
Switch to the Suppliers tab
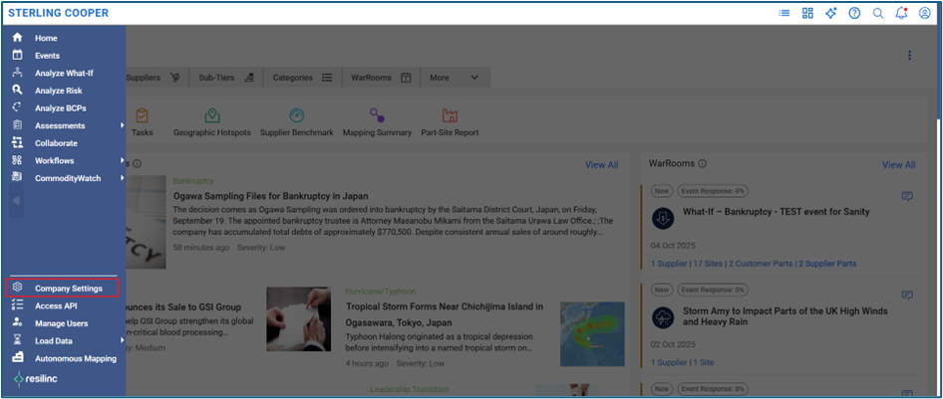tap(154, 78)
